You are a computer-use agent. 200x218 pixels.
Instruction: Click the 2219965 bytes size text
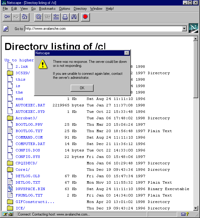click(68, 105)
